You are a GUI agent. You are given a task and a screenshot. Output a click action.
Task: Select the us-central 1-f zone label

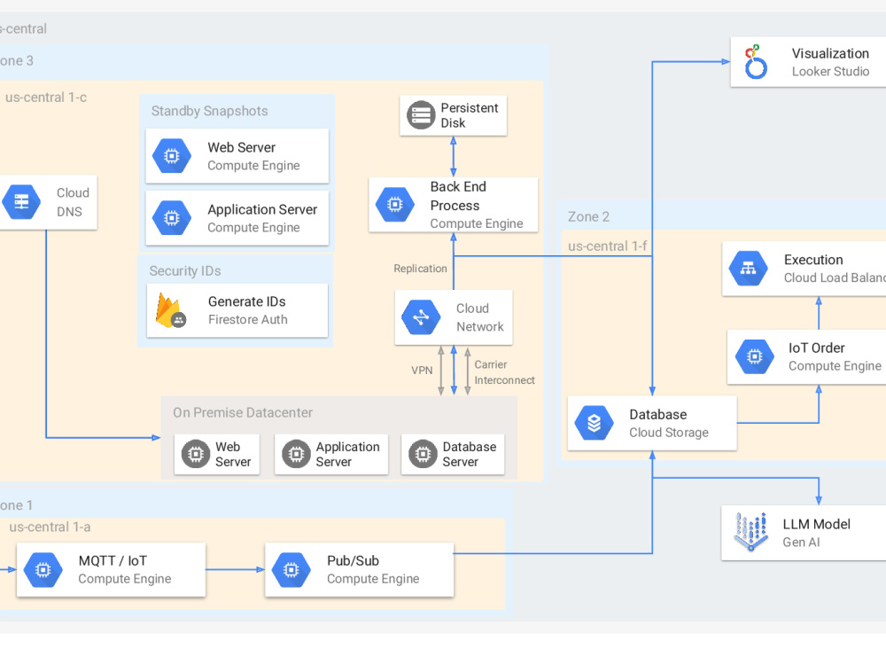coord(608,246)
